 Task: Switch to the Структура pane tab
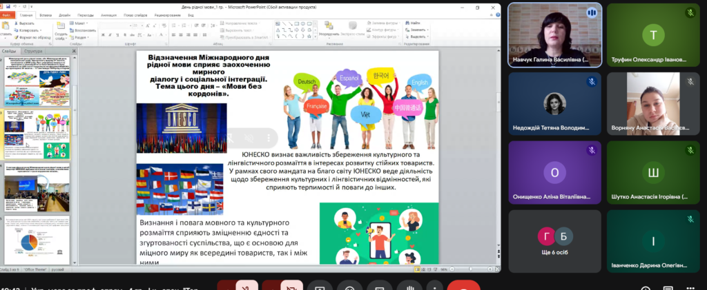(32, 51)
